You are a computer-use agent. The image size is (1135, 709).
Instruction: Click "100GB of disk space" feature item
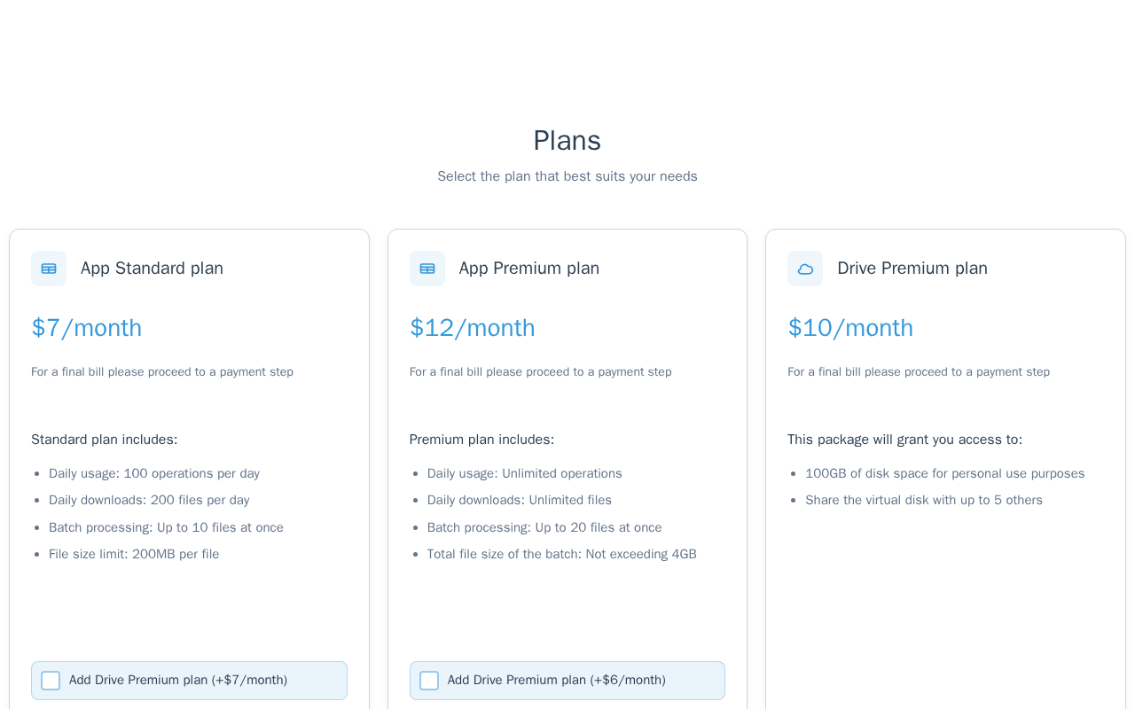pyautogui.click(x=944, y=473)
